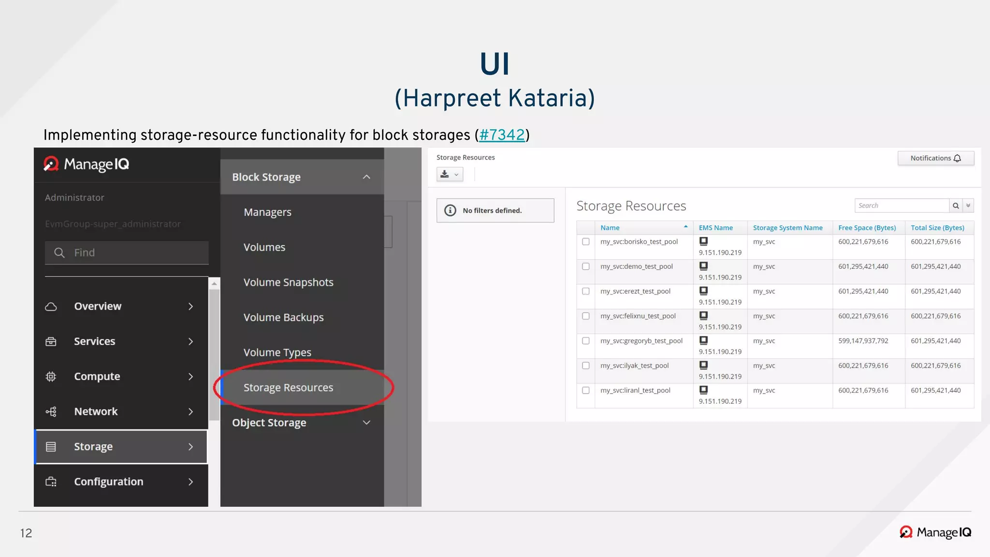Click EMS icon in demo_test_pool row
Screen dimensions: 990x557
click(704, 266)
